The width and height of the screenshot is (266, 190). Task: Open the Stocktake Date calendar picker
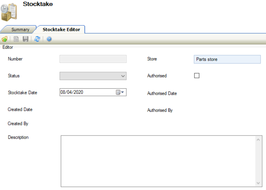click(x=120, y=92)
